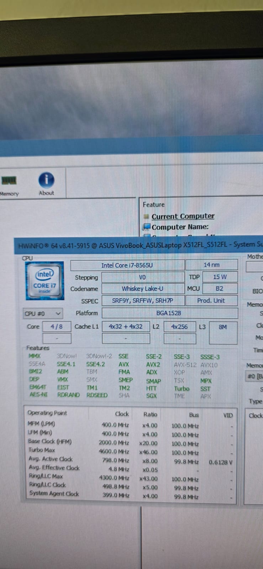
Task: Click the AVX-512 feature label
Action: [x=185, y=365]
